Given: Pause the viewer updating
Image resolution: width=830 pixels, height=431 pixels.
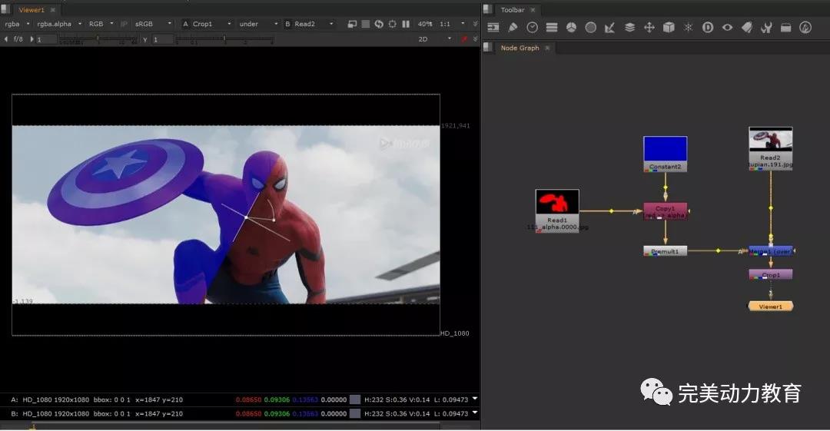Looking at the screenshot, I should tap(406, 24).
